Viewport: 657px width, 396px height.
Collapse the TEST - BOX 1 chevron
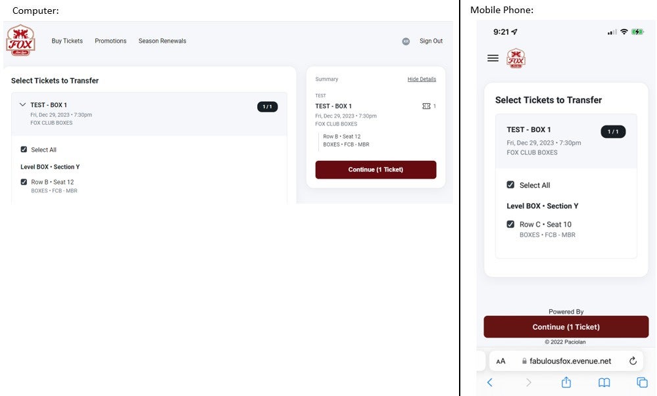coord(22,104)
